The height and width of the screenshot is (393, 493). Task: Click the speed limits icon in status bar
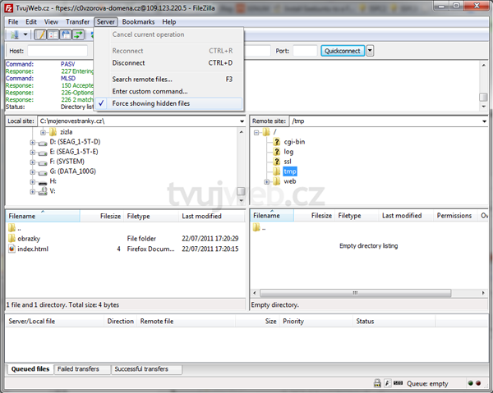point(387,383)
